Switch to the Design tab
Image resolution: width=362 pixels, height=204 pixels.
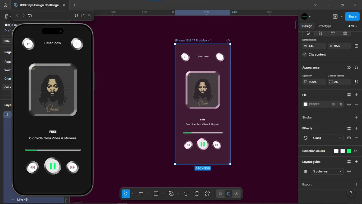pyautogui.click(x=307, y=26)
